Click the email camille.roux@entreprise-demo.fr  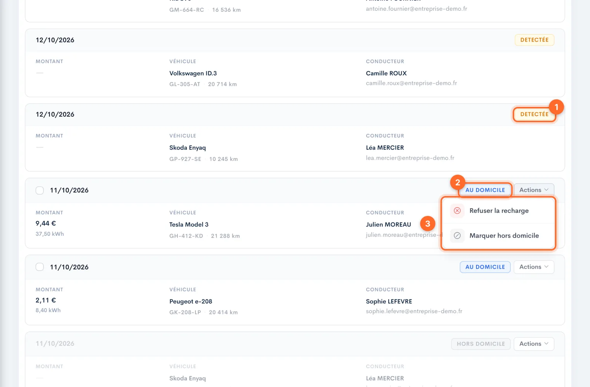coord(411,83)
